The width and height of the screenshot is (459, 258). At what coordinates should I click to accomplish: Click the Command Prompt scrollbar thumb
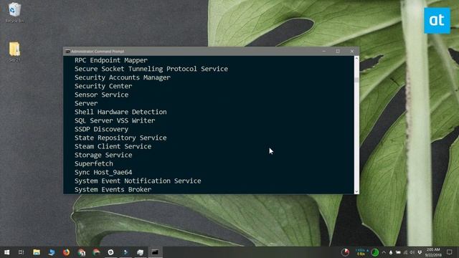click(x=356, y=80)
